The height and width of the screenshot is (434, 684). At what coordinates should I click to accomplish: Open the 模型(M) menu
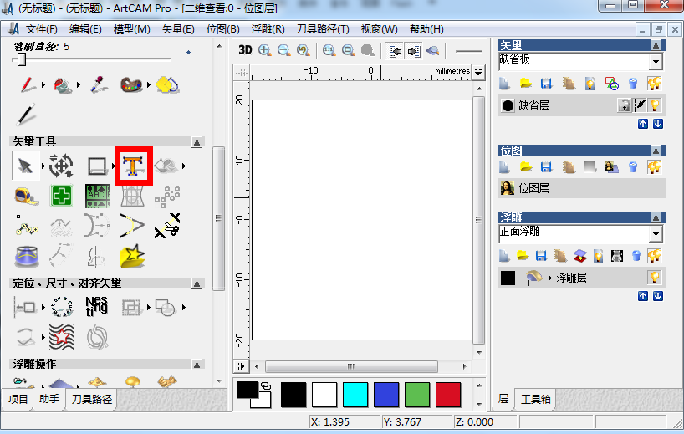tap(132, 29)
